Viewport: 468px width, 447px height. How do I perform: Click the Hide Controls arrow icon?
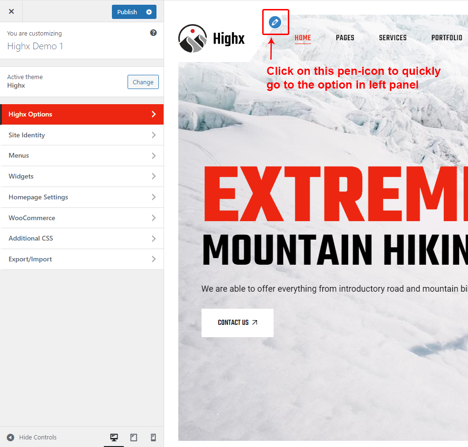[10, 438]
